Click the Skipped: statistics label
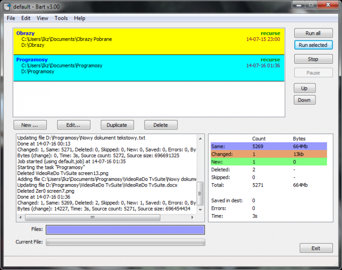The image size is (342, 270). point(221,177)
